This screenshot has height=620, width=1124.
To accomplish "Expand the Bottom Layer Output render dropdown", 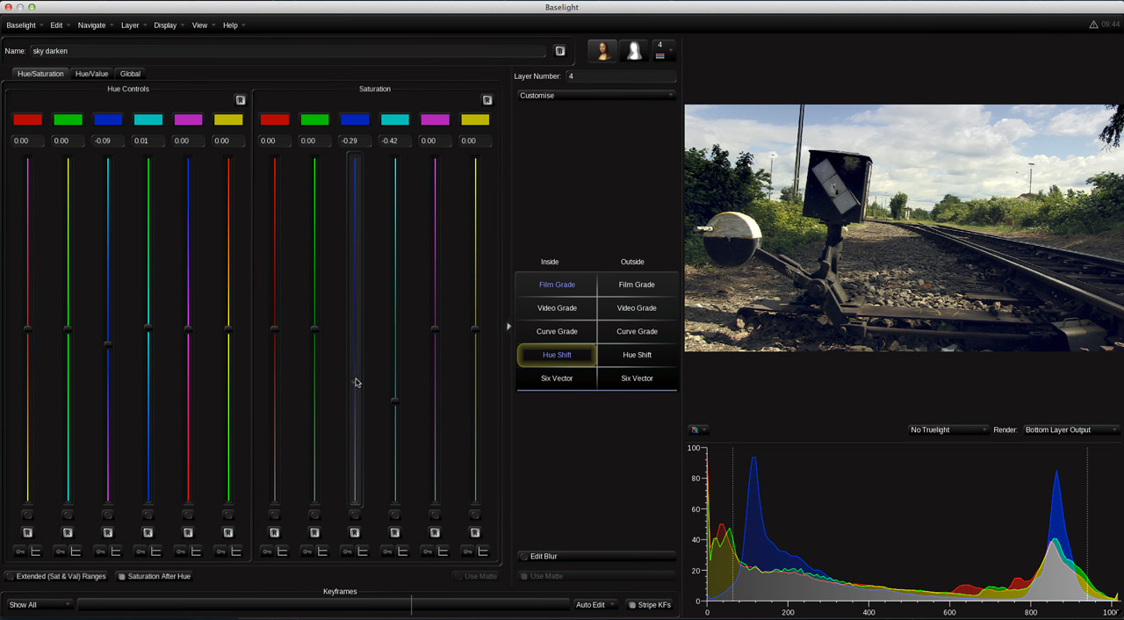I will pyautogui.click(x=1071, y=429).
